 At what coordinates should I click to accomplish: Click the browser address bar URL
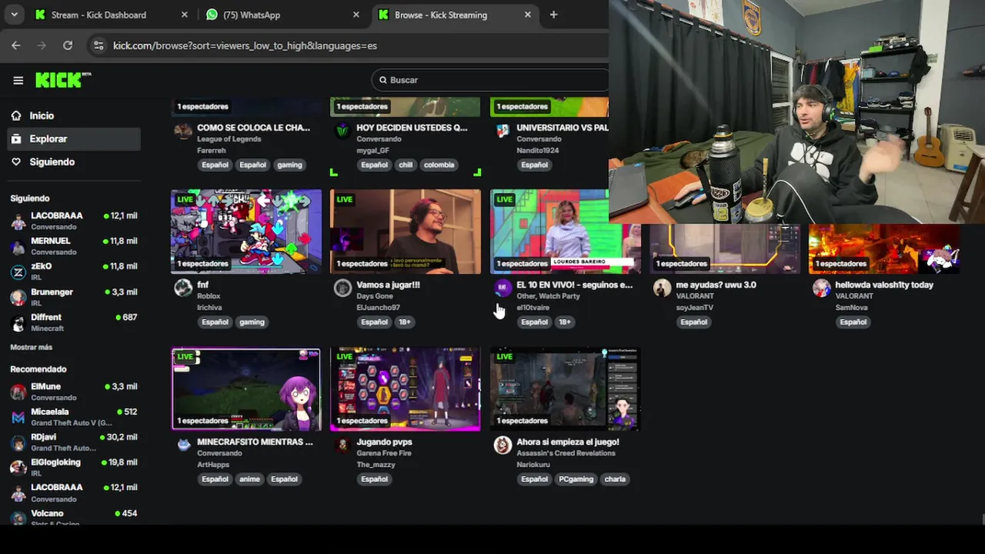245,45
